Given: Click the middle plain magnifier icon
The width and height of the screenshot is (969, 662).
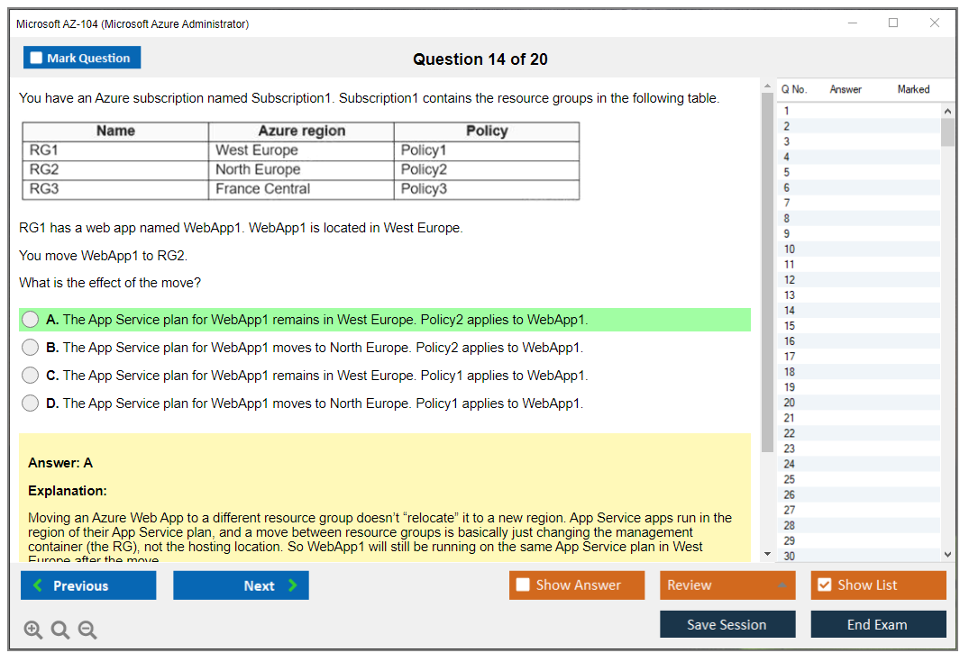Looking at the screenshot, I should click(x=60, y=630).
